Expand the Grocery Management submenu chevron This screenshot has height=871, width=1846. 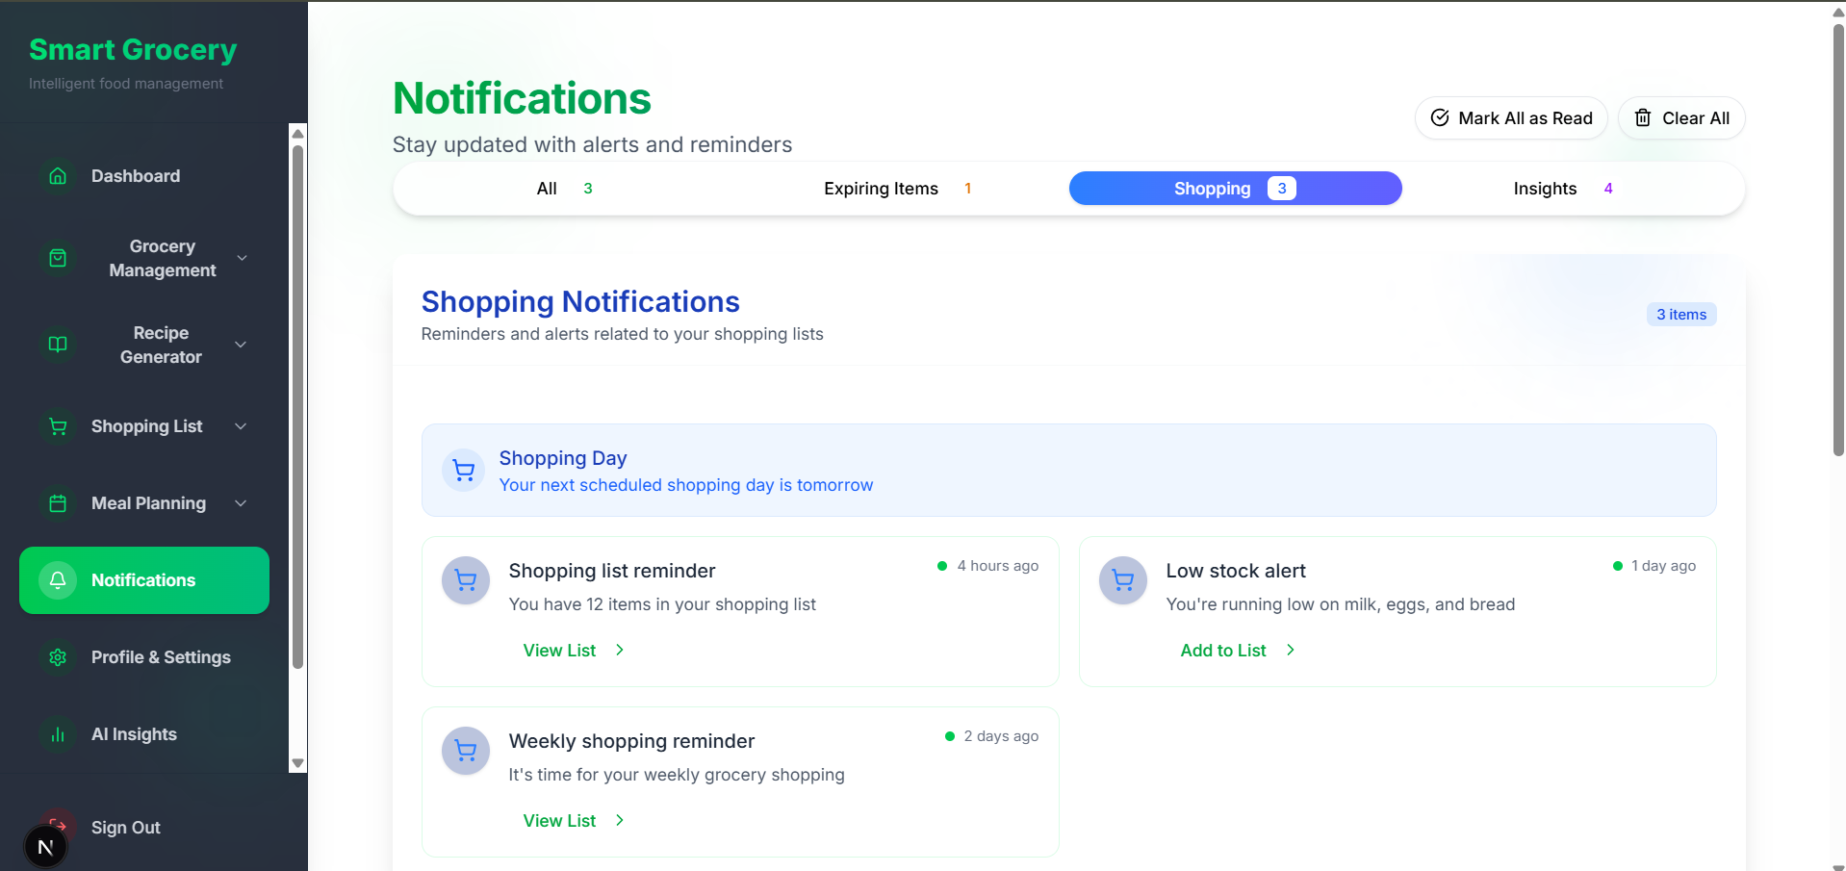click(x=243, y=258)
